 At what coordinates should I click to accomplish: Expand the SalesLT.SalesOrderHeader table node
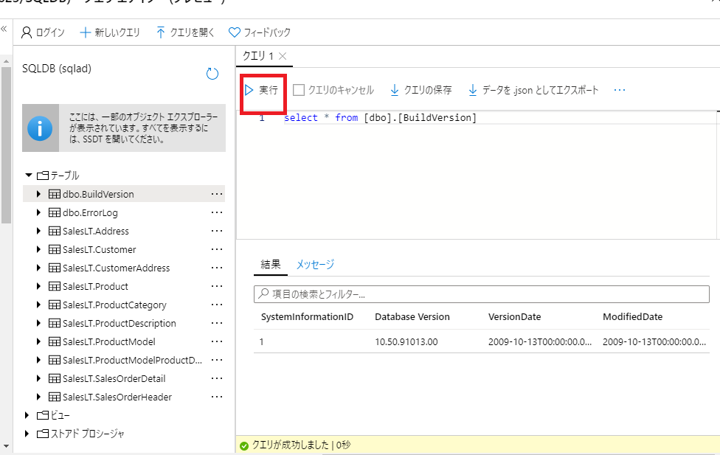pyautogui.click(x=38, y=397)
